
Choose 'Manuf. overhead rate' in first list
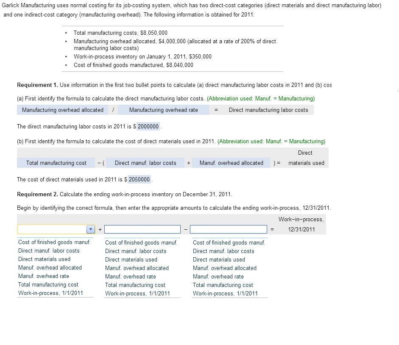click(44, 276)
